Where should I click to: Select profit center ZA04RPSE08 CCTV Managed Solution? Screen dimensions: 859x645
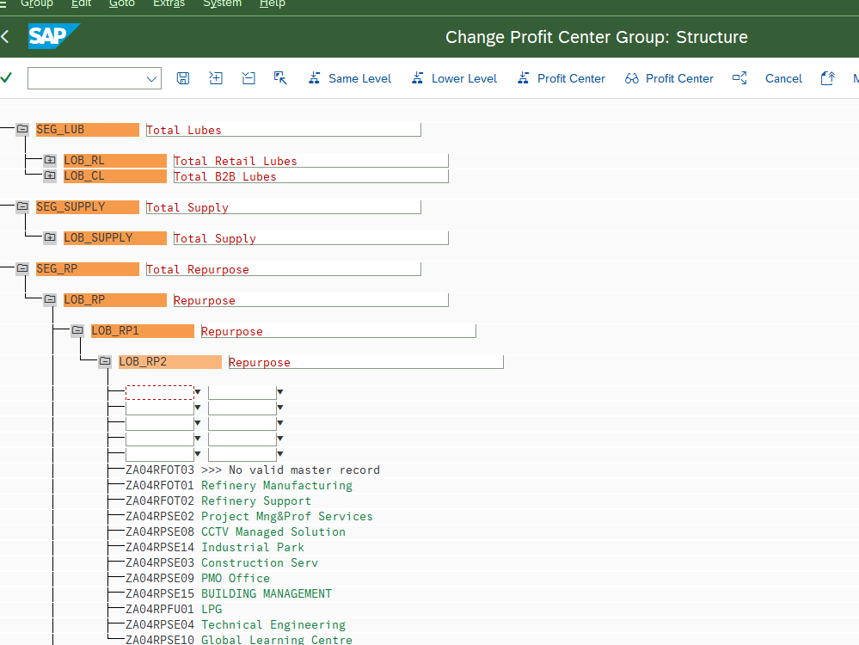click(x=160, y=532)
